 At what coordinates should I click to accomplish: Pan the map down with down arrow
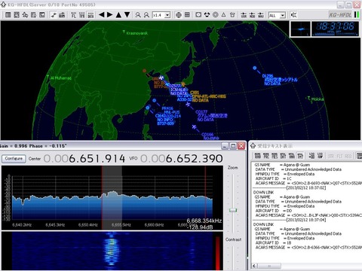tap(127, 15)
